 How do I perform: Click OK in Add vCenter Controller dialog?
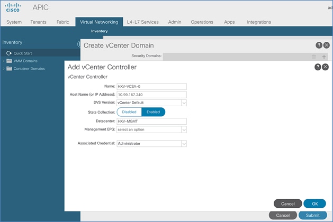pyautogui.click(x=315, y=203)
